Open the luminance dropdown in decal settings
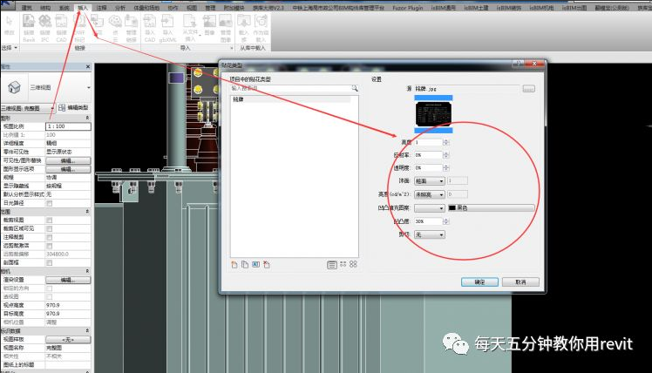 point(429,193)
